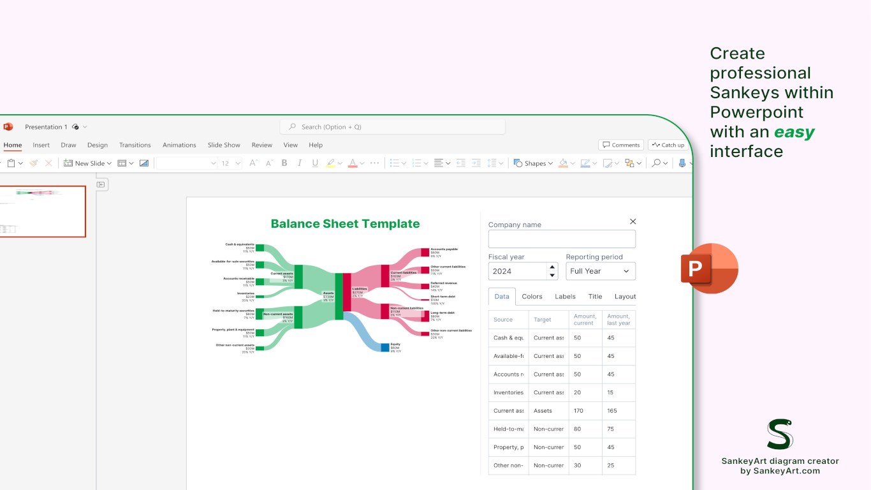Image resolution: width=871 pixels, height=490 pixels.
Task: Switch to the Insert ribbon tab
Action: (x=41, y=145)
